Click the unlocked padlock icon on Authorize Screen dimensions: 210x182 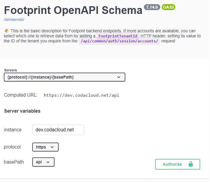pyautogui.click(x=190, y=164)
